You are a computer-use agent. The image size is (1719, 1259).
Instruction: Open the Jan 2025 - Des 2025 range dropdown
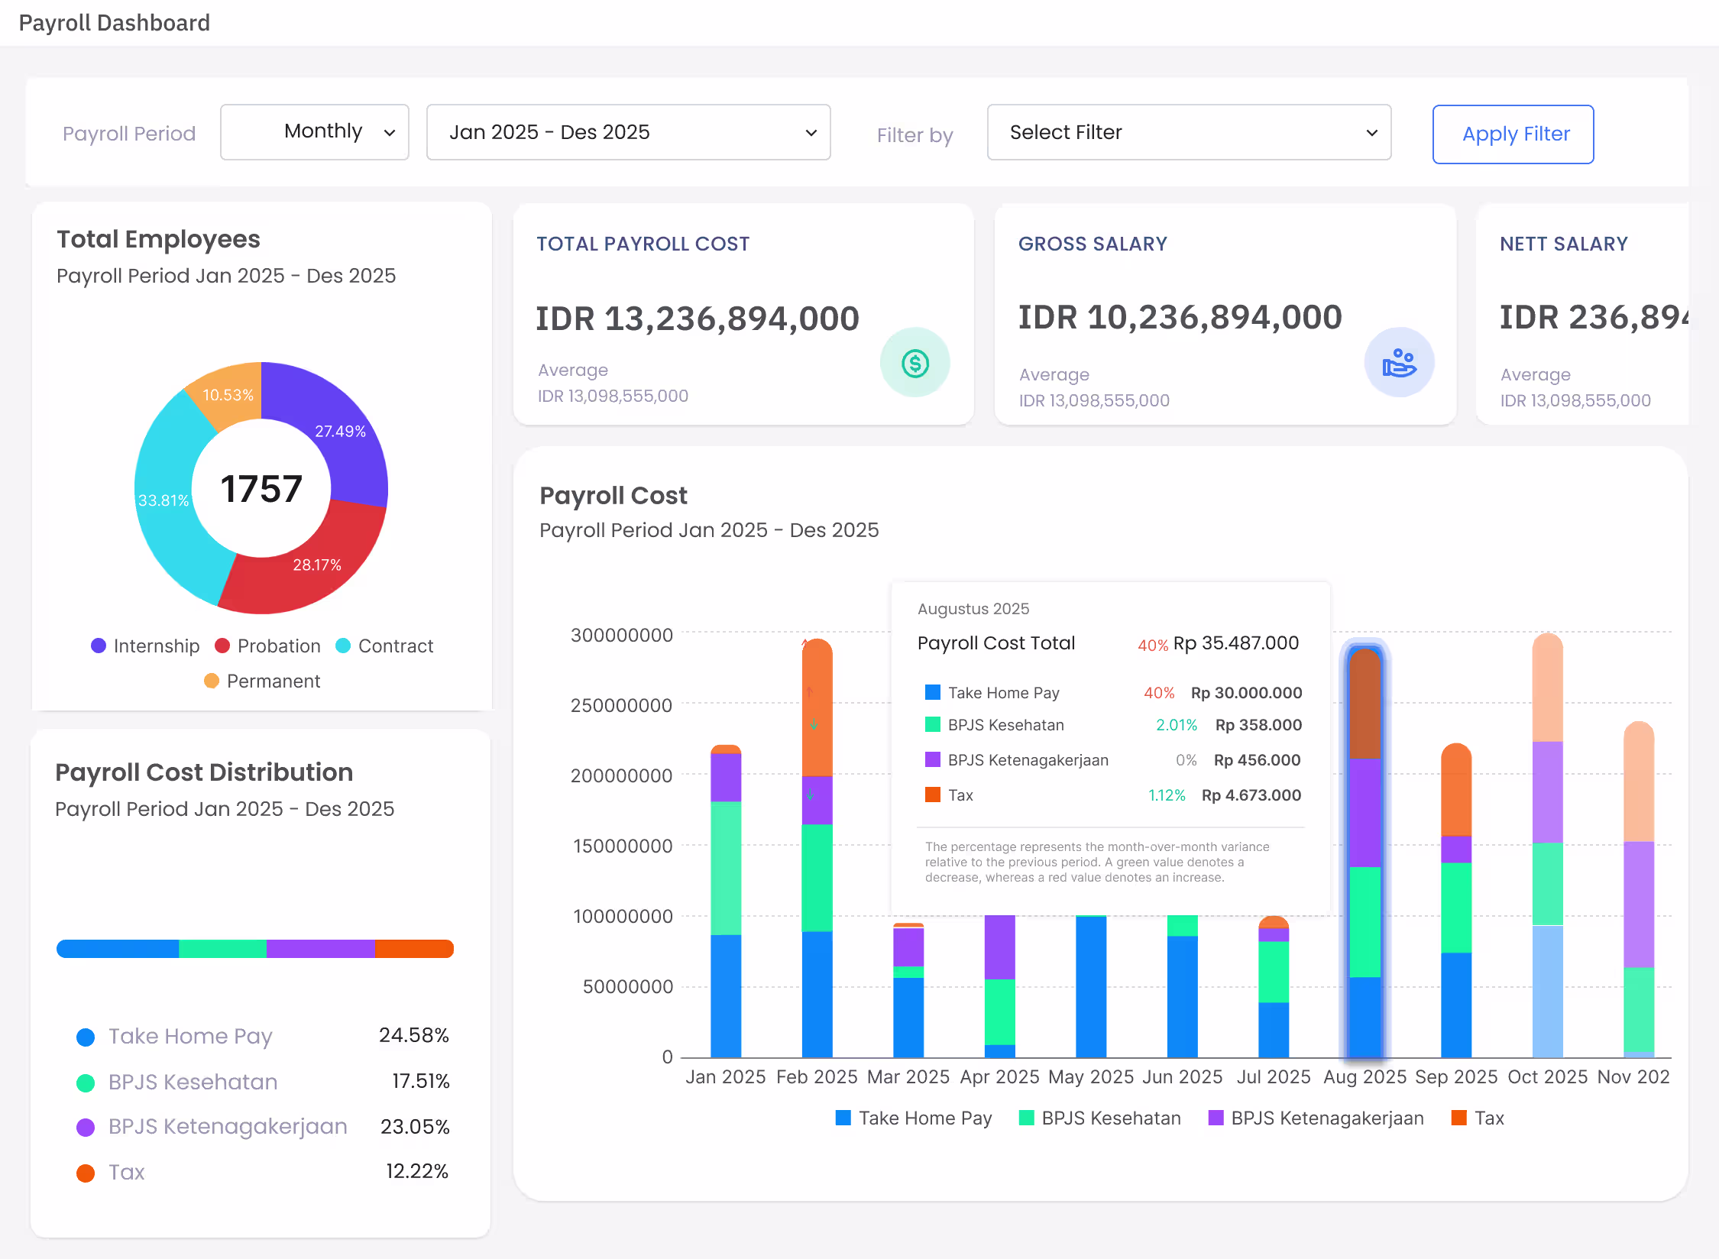(x=628, y=132)
